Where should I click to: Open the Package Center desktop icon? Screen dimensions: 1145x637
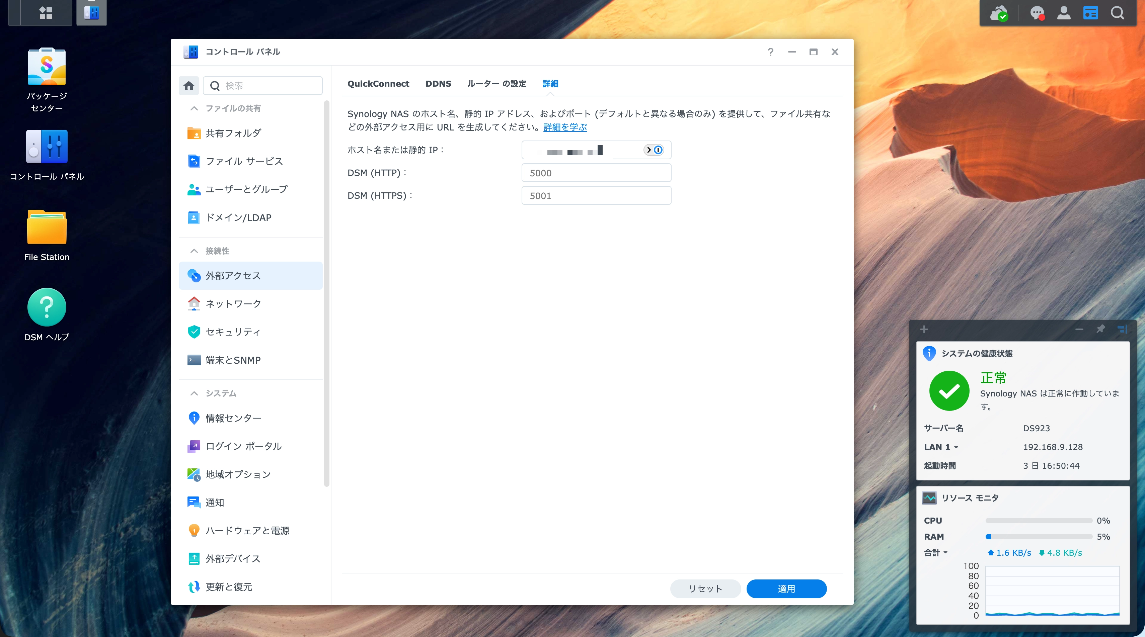pos(47,67)
